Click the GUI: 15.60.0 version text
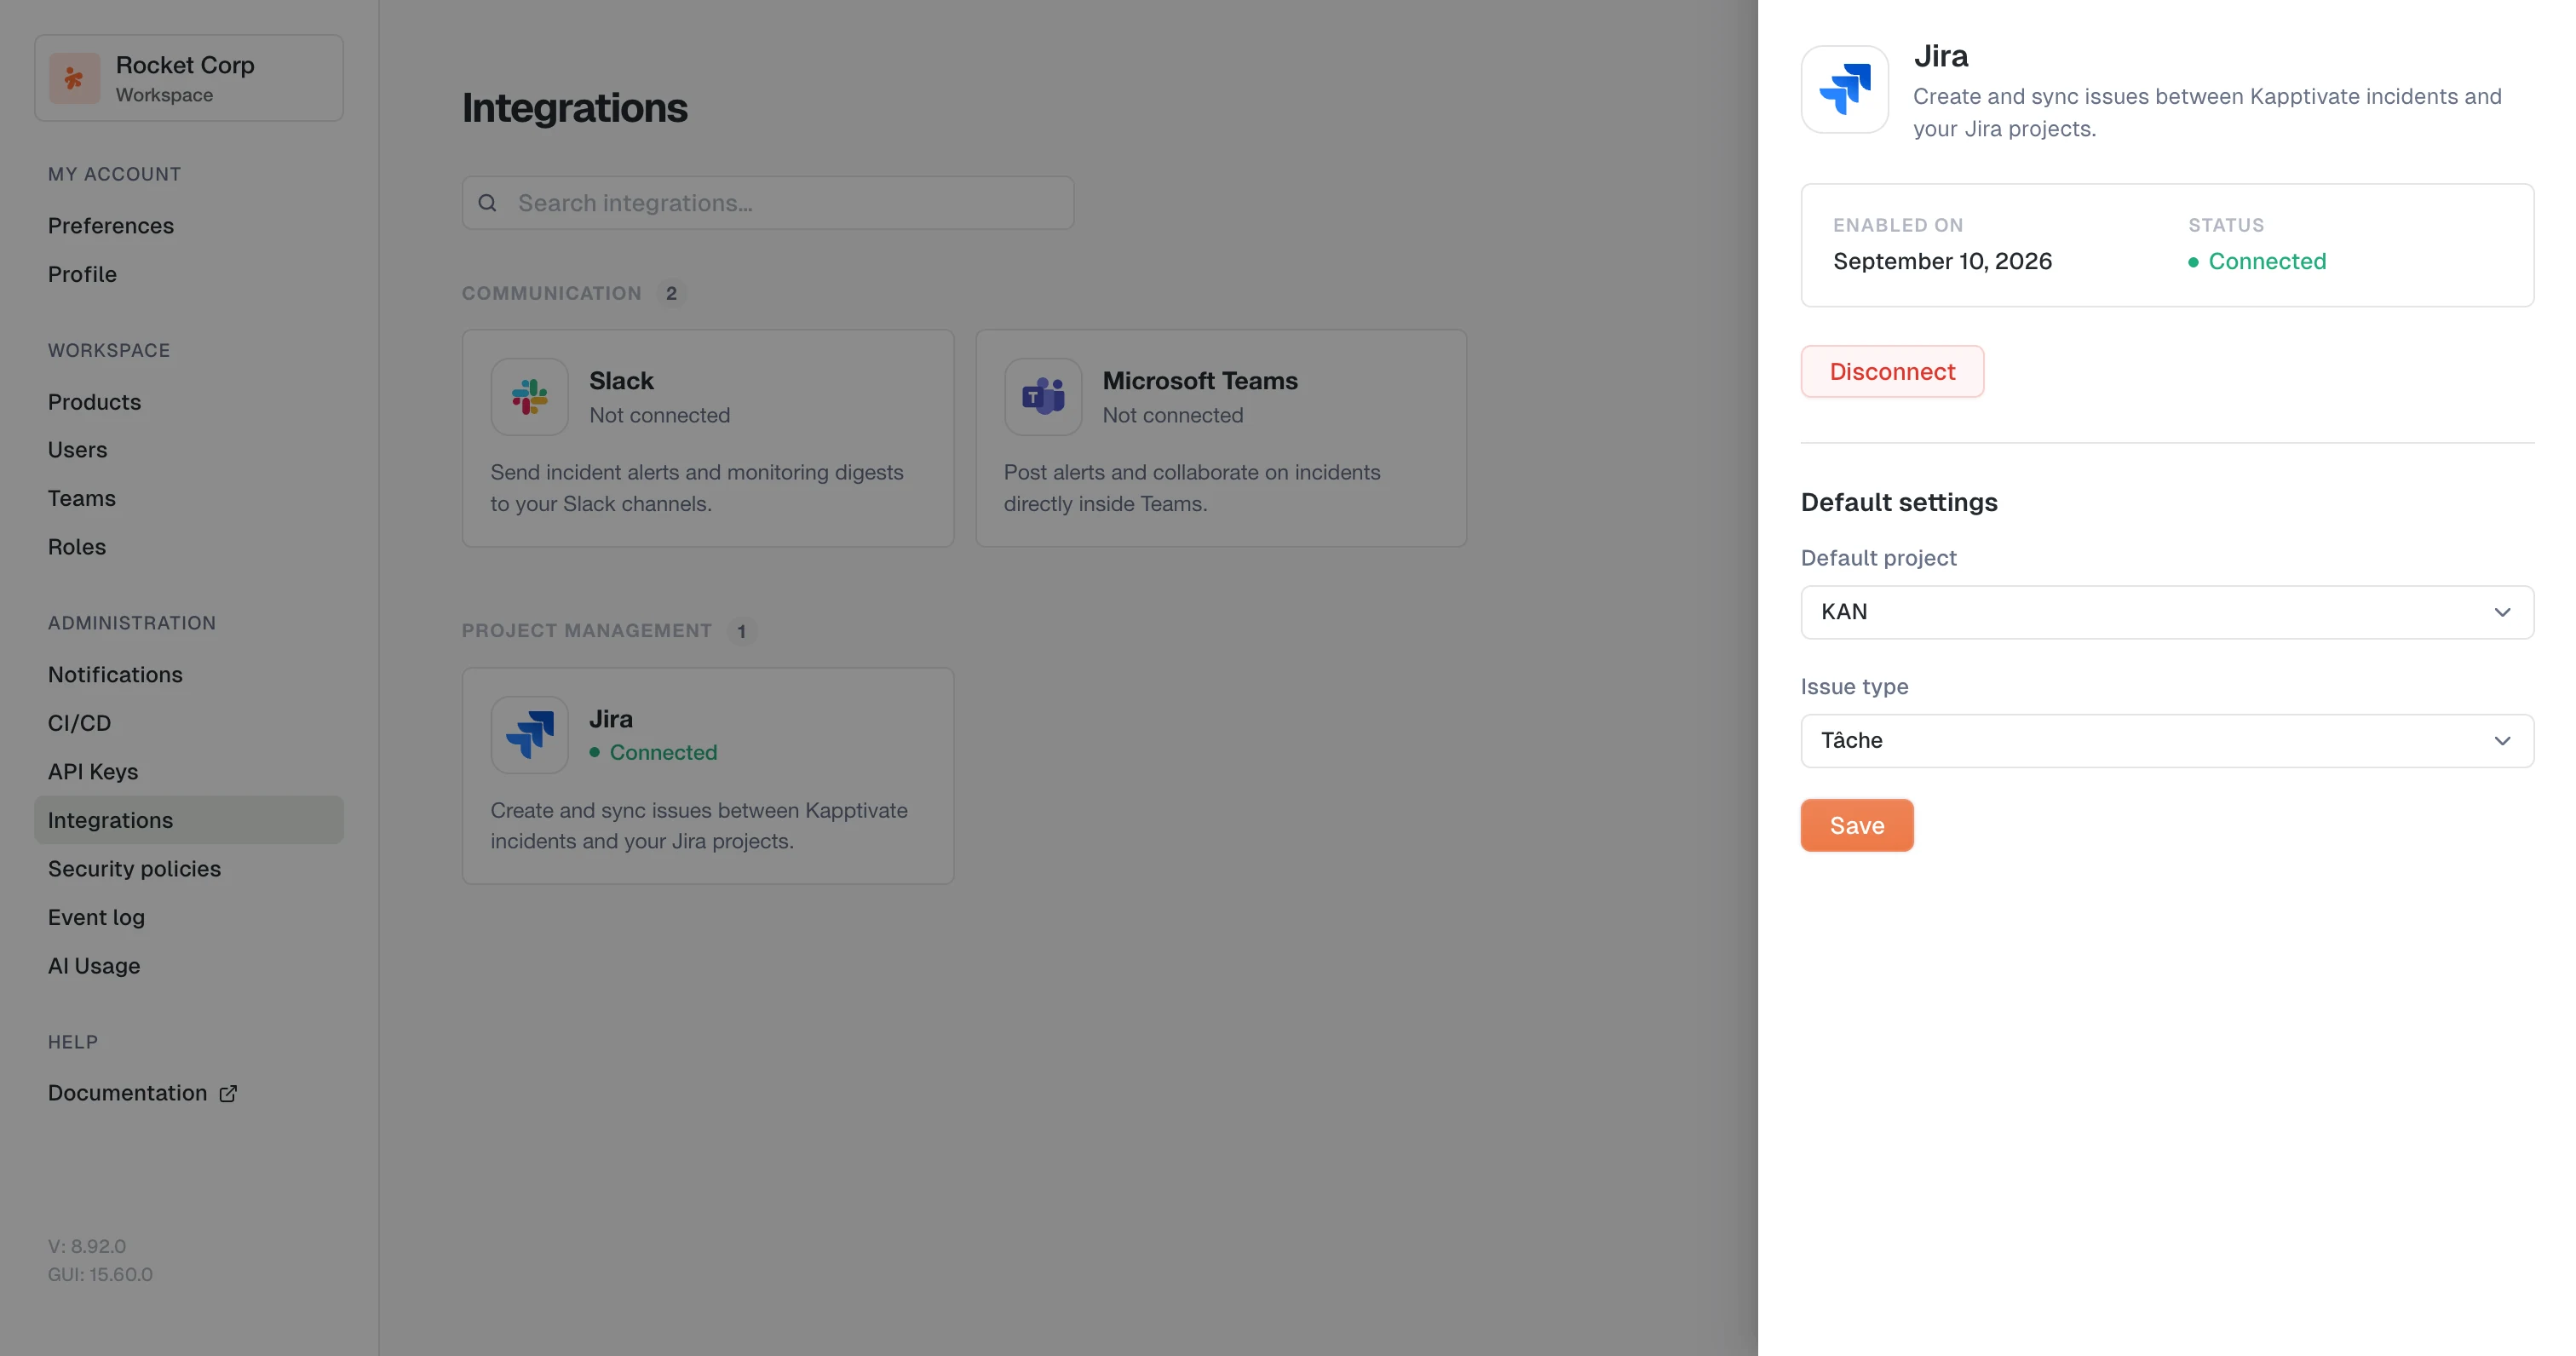Viewport: 2576px width, 1356px height. coord(100,1275)
